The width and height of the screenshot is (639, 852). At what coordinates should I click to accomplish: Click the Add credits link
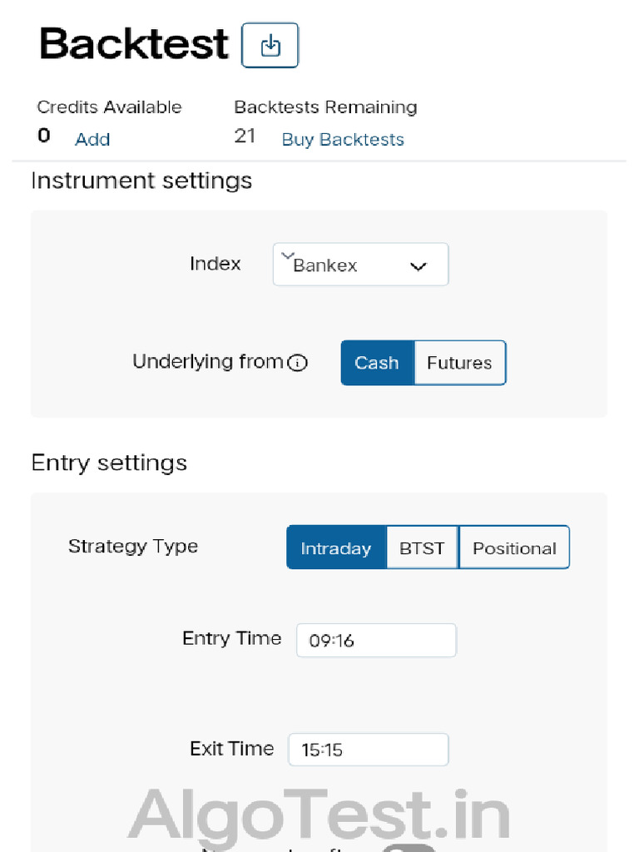tap(92, 140)
